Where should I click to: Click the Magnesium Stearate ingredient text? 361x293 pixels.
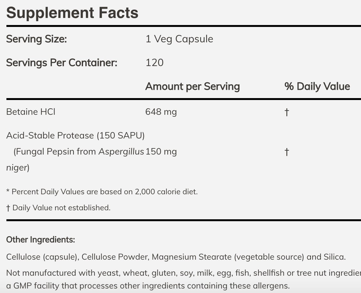point(191,257)
